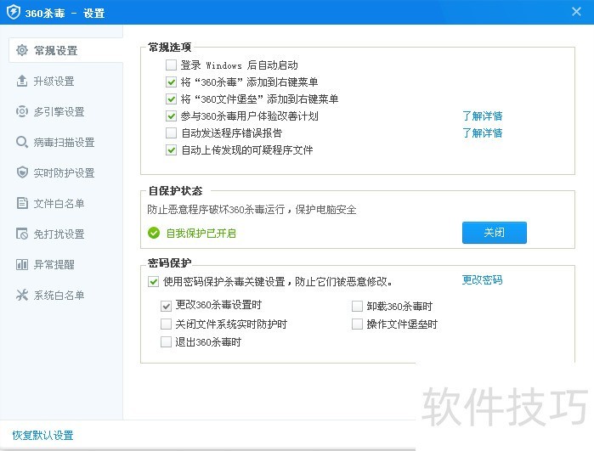Click the gear icon beside 常规设置
This screenshot has width=594, height=451.
(x=22, y=50)
